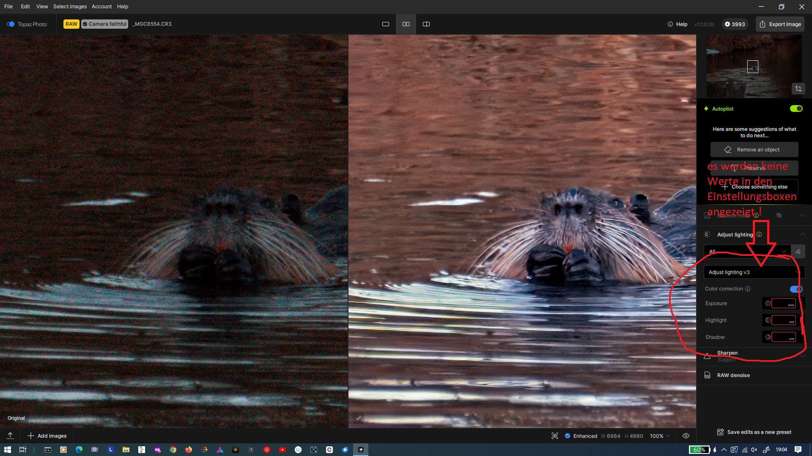Viewport: 812px width, 456px height.
Task: Collapse the Adjust lighting section
Action: point(802,234)
